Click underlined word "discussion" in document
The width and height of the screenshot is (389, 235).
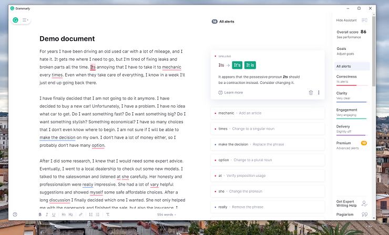(x=59, y=200)
